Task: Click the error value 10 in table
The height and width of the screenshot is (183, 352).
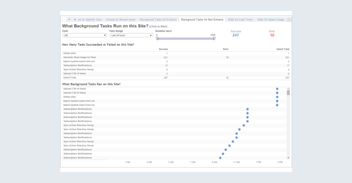Action: pyautogui.click(x=227, y=57)
